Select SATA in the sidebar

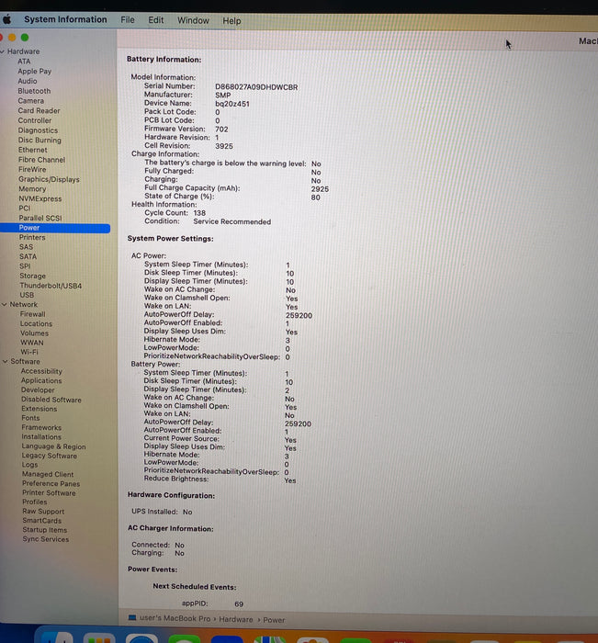(x=28, y=256)
